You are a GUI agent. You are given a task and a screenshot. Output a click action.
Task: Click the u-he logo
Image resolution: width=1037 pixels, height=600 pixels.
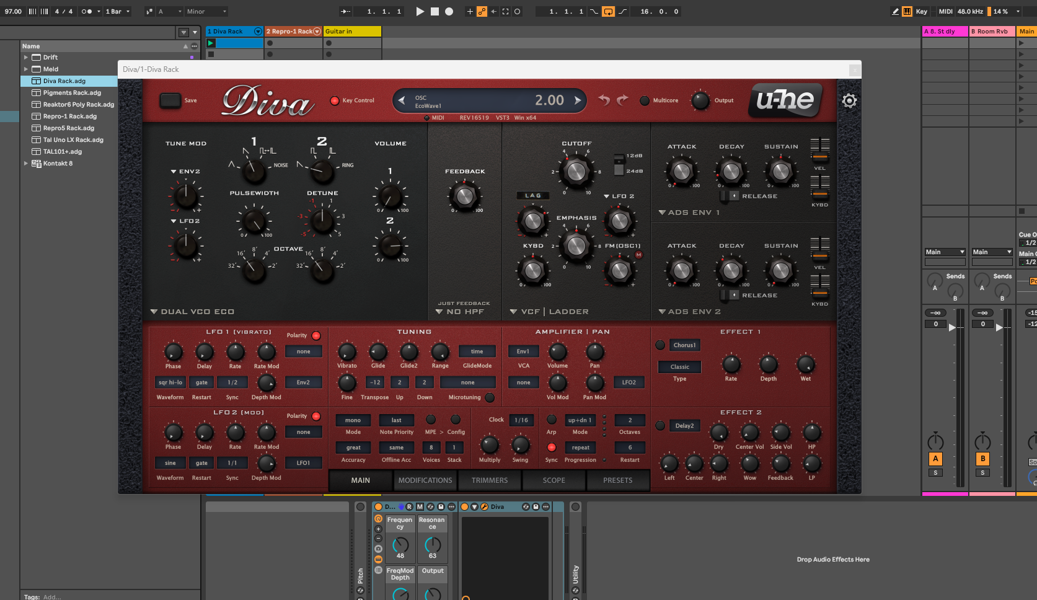coord(785,100)
